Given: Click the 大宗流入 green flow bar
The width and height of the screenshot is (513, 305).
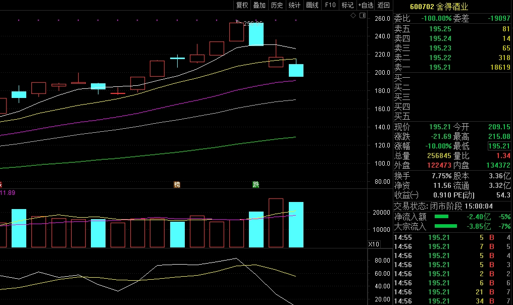Looking at the screenshot, I should click(x=446, y=226).
